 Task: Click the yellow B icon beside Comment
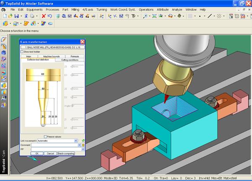click(83, 145)
